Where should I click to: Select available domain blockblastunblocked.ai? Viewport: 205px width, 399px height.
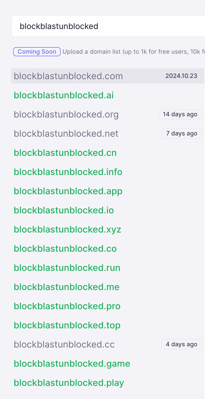point(64,95)
